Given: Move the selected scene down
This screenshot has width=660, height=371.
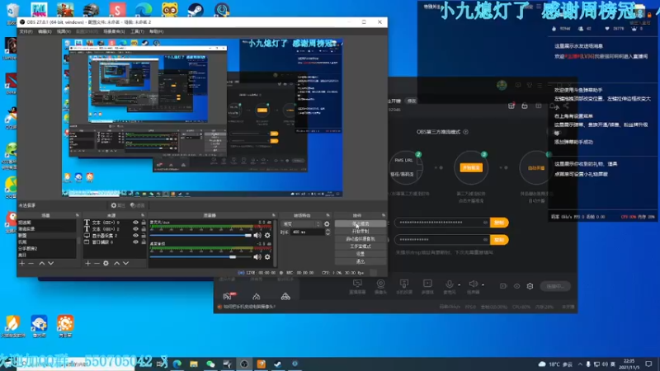Looking at the screenshot, I should (50, 263).
